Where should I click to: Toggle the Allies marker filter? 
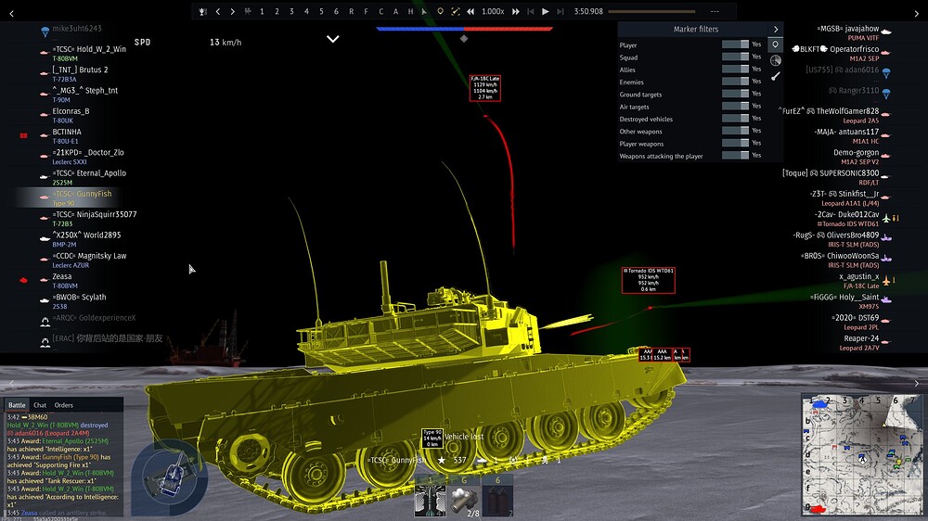click(735, 70)
